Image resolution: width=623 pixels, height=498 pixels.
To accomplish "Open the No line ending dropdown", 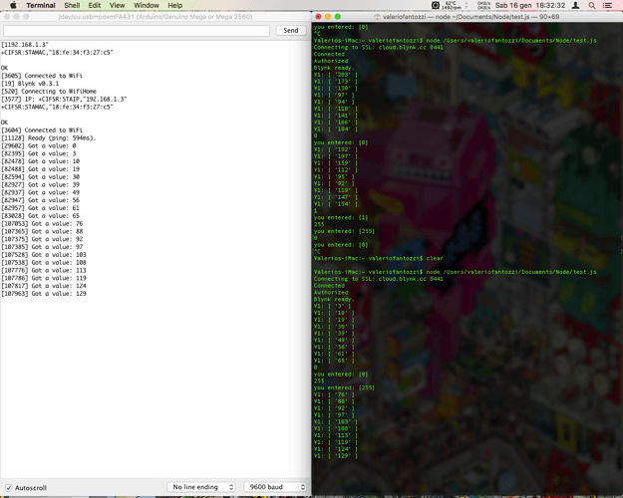I will pyautogui.click(x=201, y=487).
